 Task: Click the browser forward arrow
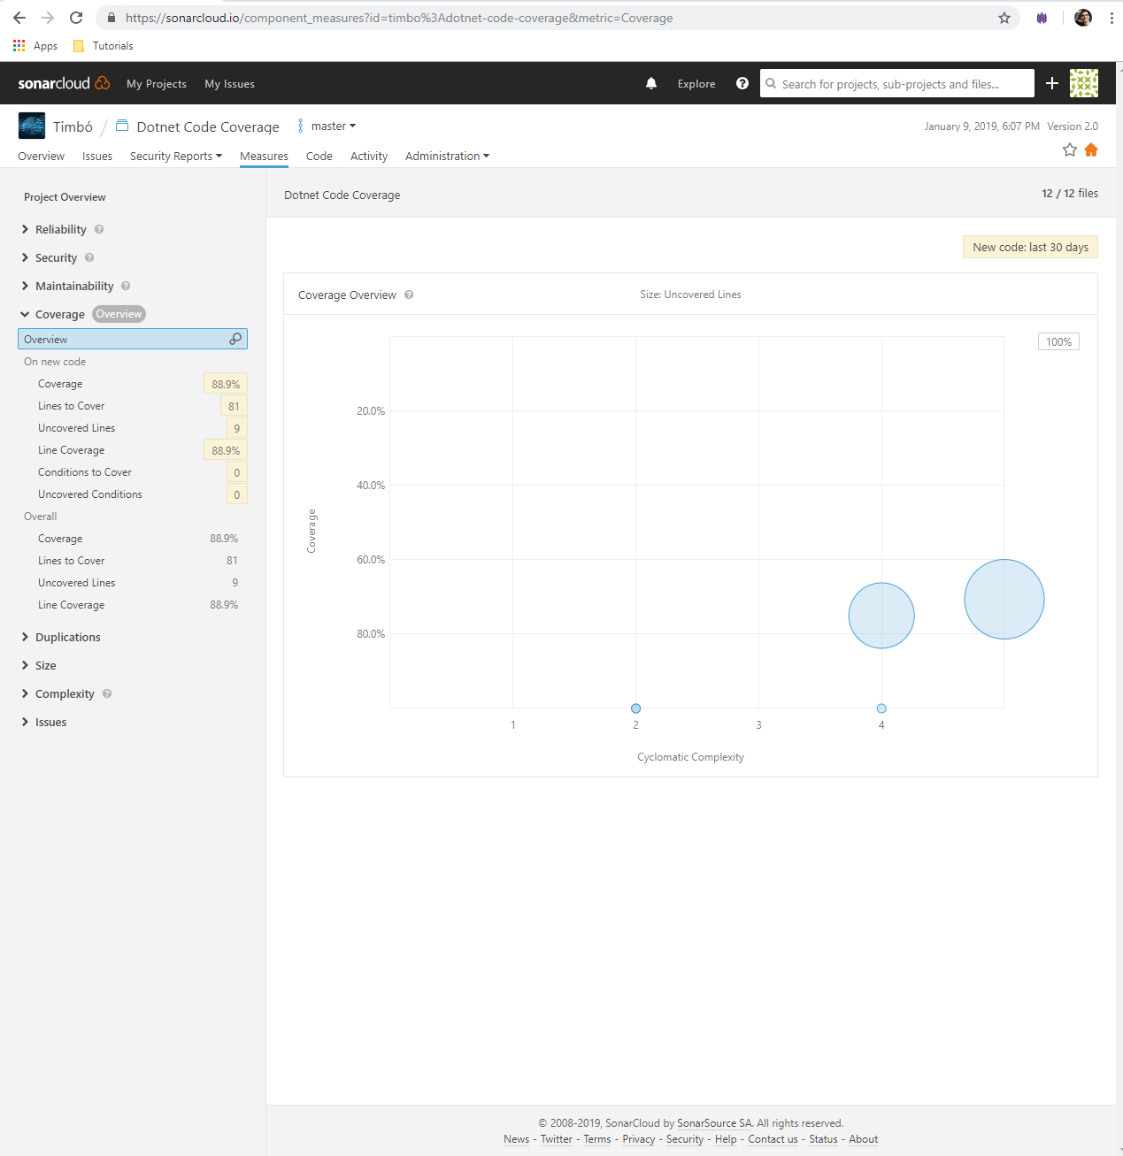click(x=48, y=18)
